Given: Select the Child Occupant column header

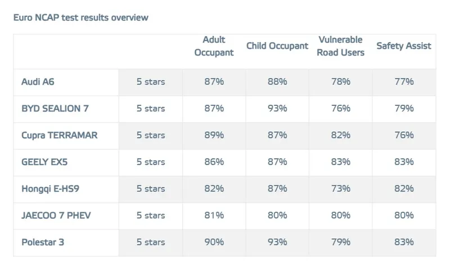Looking at the screenshot, I should point(277,46).
